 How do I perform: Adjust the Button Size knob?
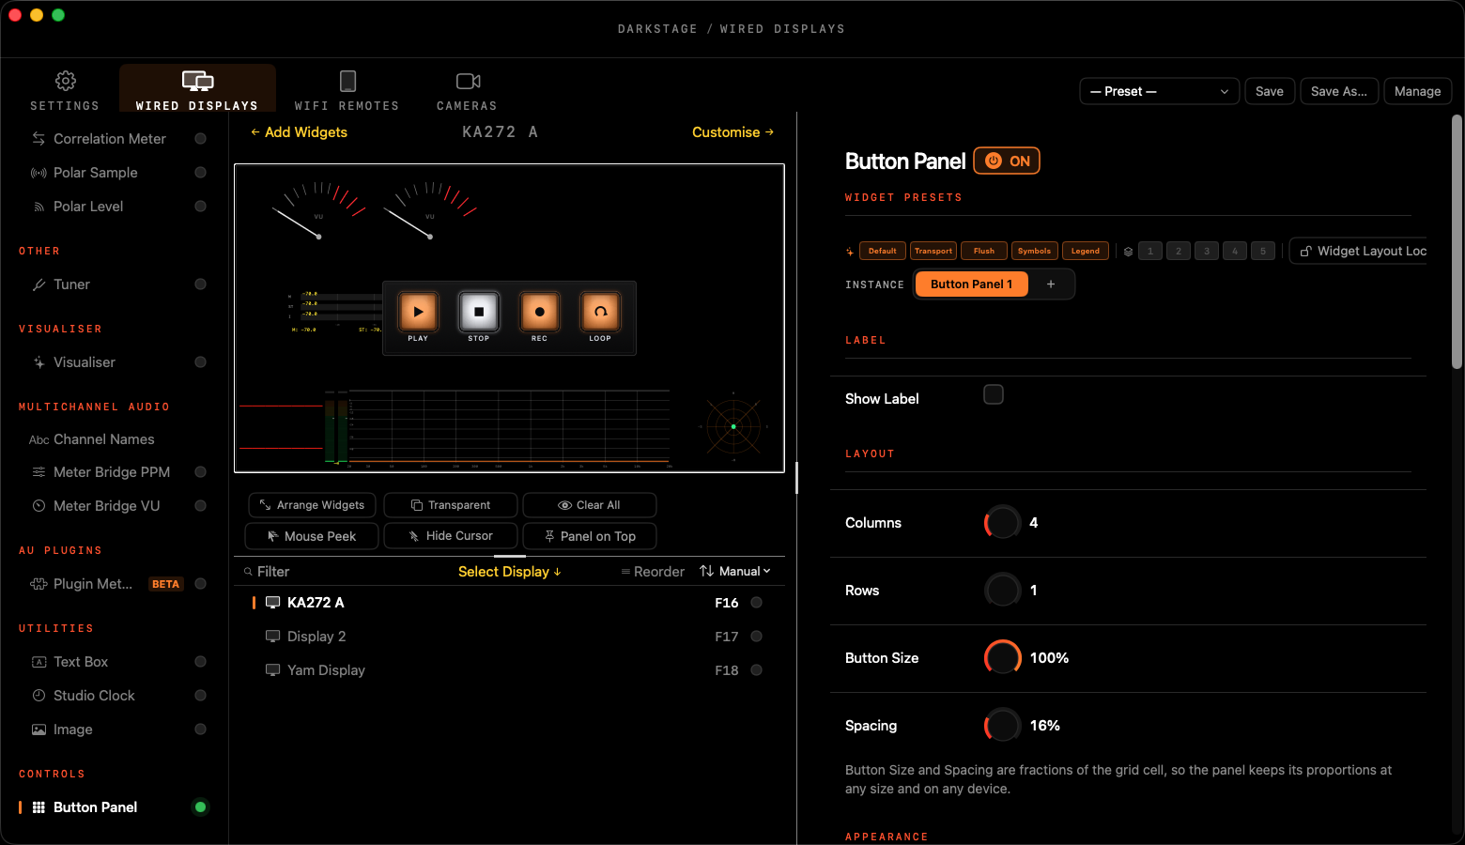[x=1003, y=657]
